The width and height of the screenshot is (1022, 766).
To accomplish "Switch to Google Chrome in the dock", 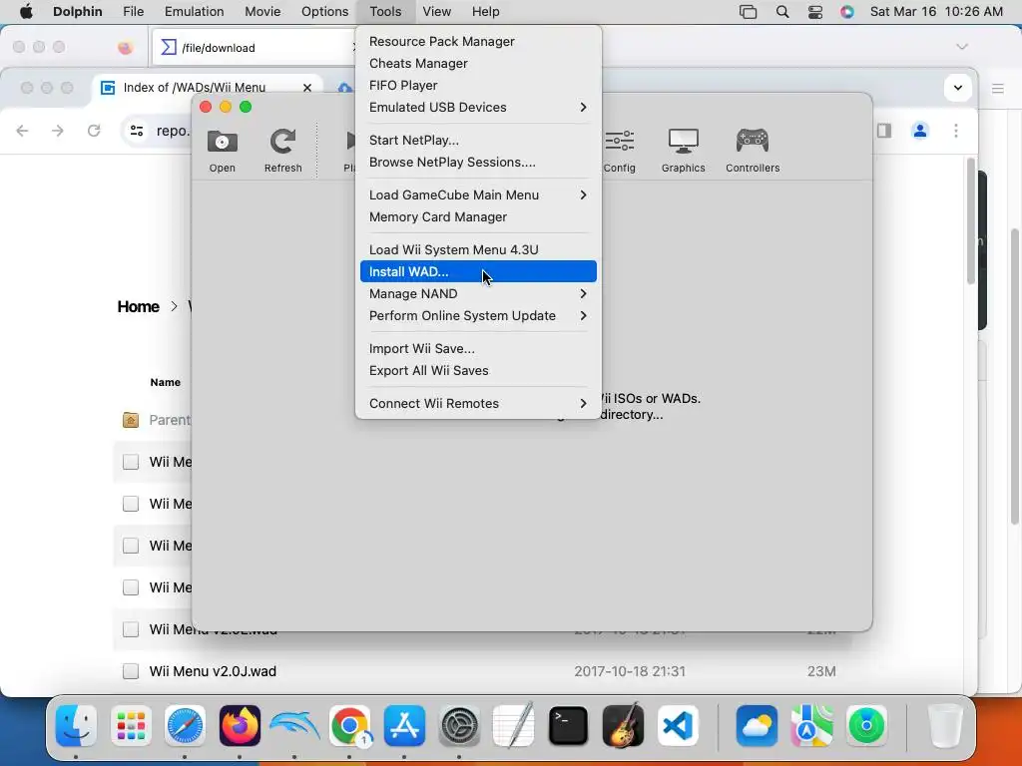I will (349, 726).
